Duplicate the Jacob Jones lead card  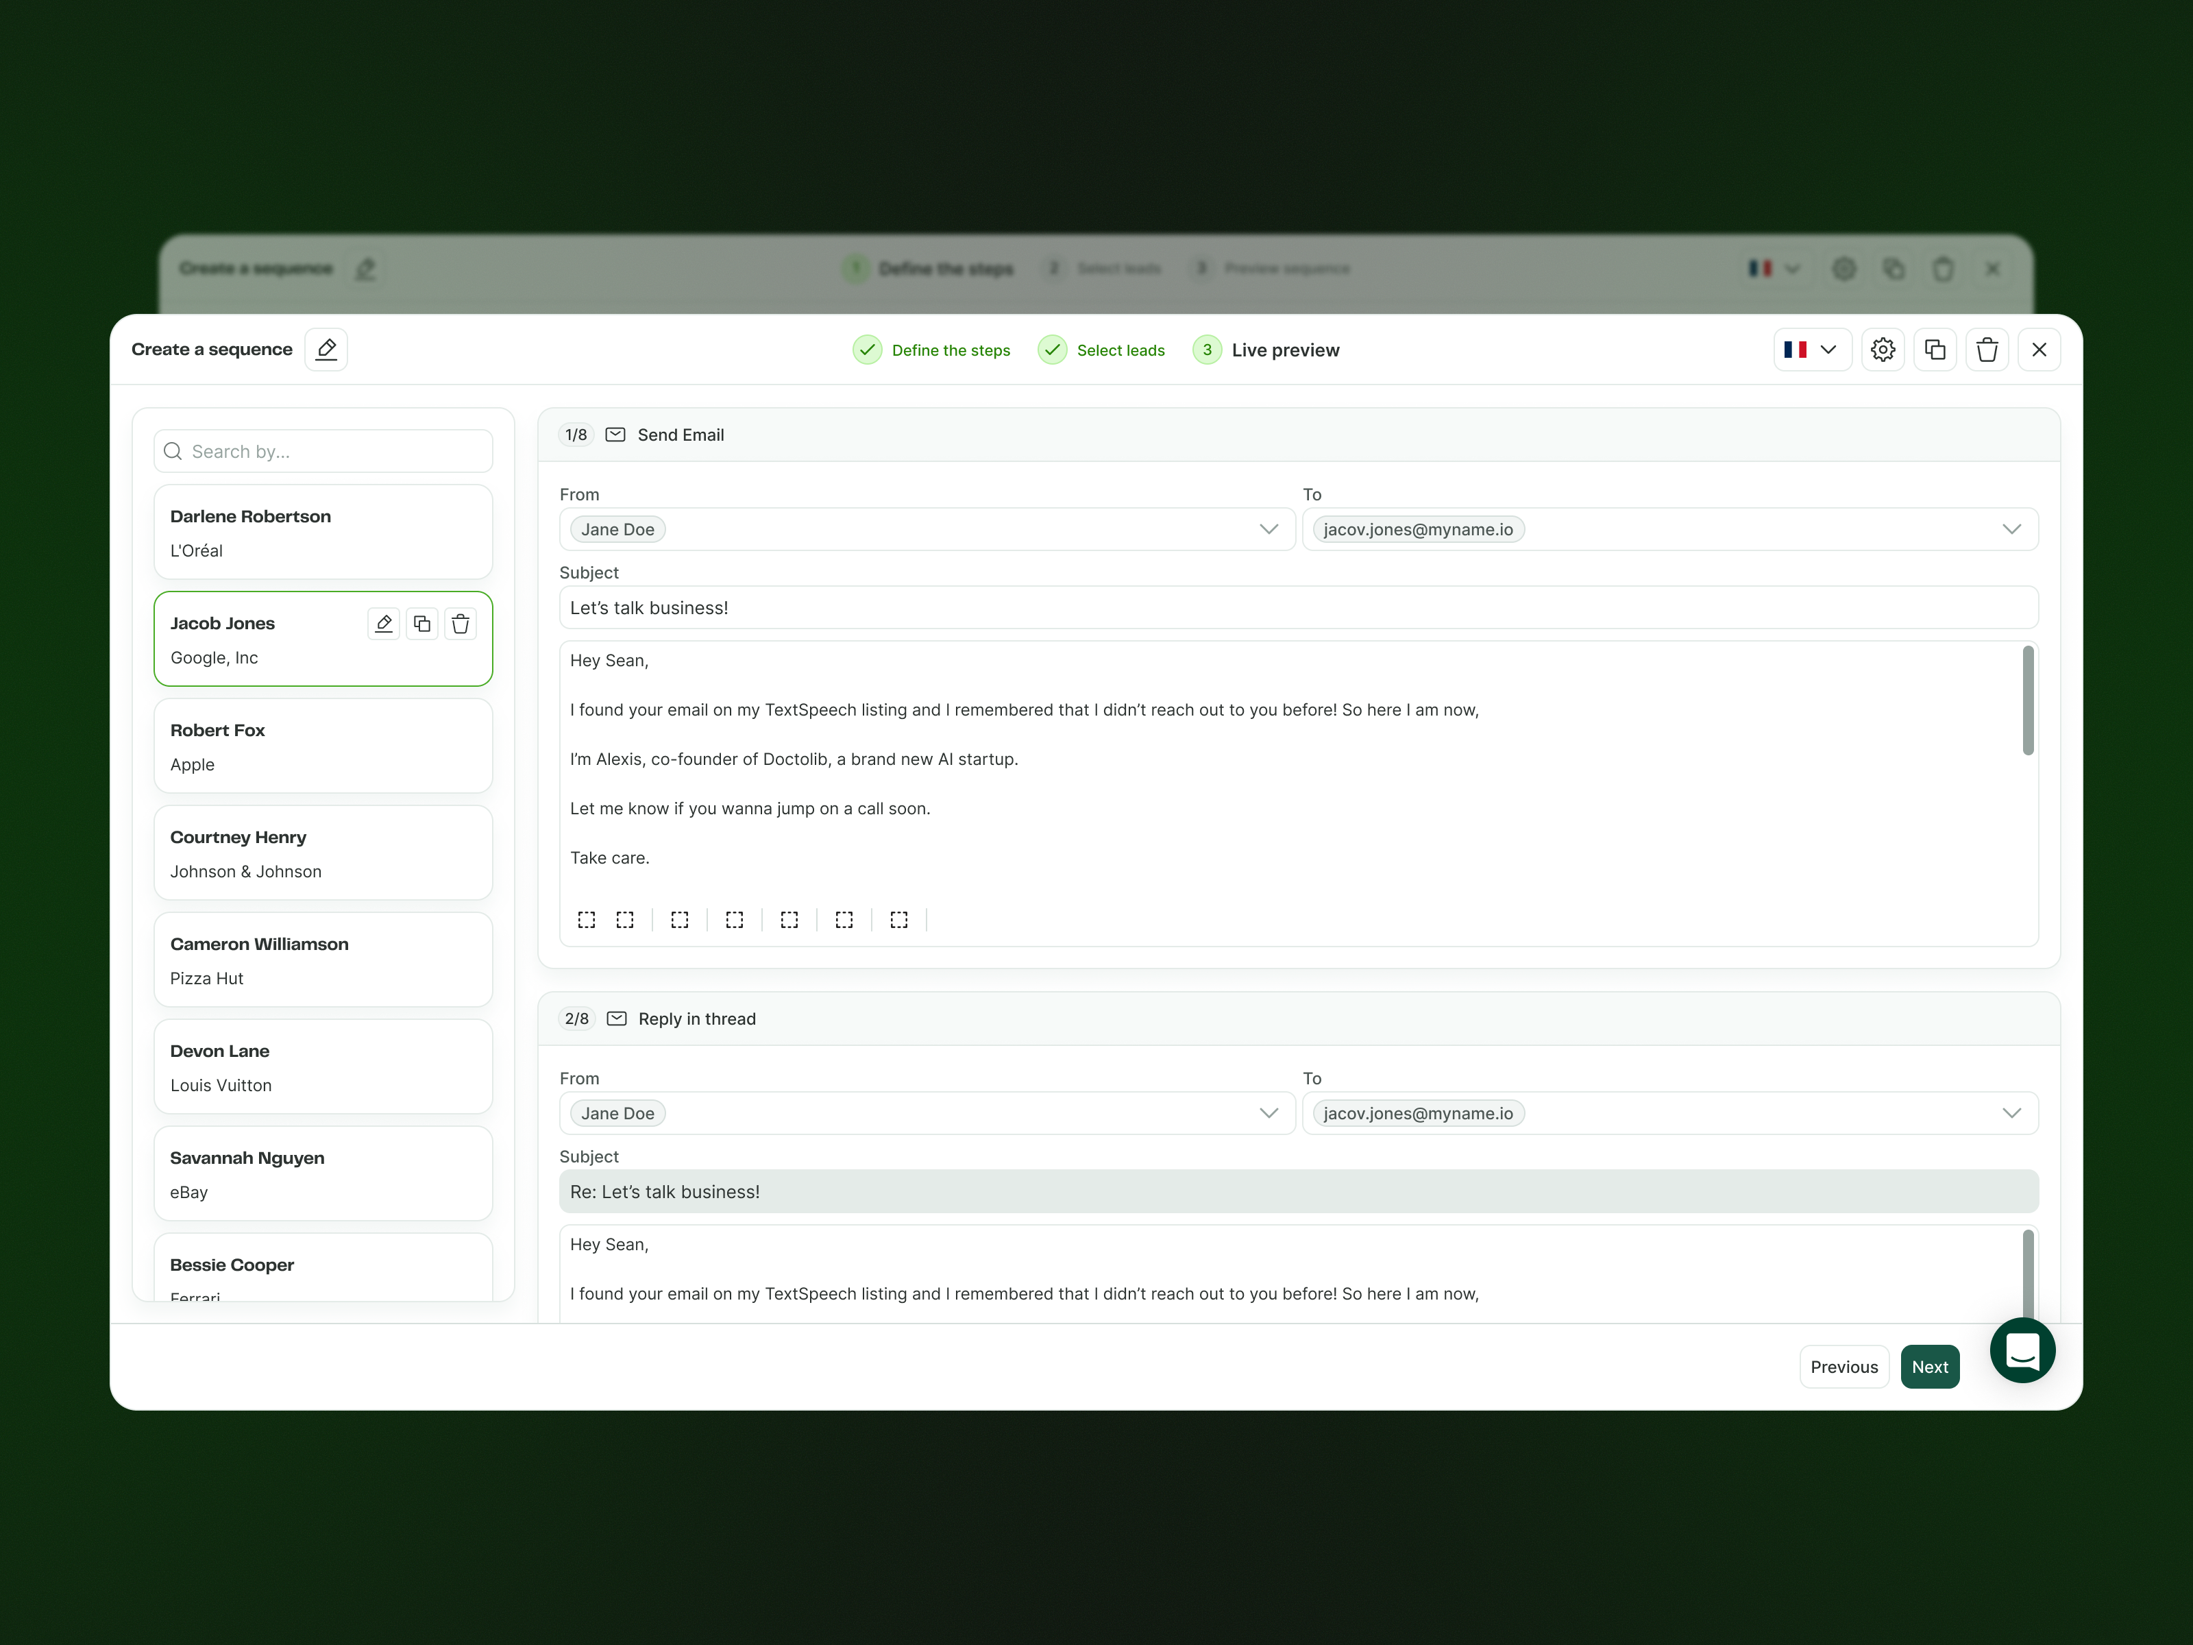tap(422, 622)
